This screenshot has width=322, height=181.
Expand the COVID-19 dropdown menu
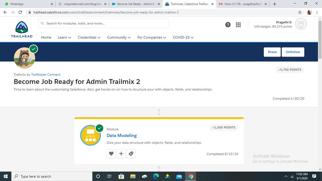click(183, 38)
